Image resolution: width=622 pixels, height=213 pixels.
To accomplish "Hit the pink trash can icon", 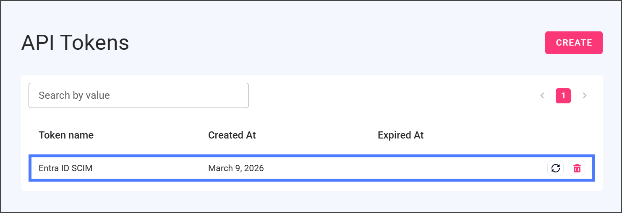I will coord(577,168).
